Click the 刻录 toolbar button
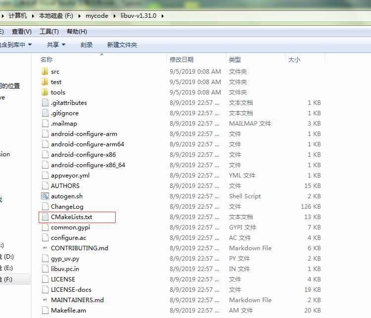Image resolution: width=371 pixels, height=318 pixels. pyautogui.click(x=87, y=45)
